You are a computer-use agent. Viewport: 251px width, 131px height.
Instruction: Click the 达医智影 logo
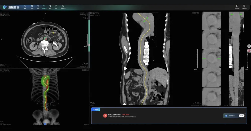pos(11,7)
